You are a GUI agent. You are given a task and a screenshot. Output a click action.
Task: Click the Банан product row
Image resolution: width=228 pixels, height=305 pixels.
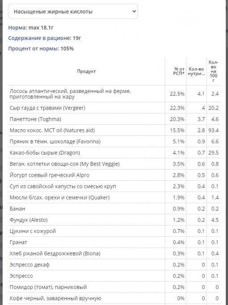click(x=114, y=209)
